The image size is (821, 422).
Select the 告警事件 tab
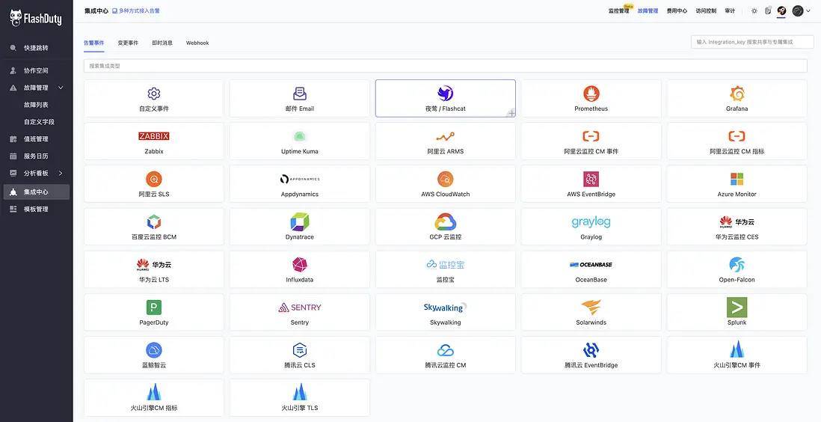(x=93, y=43)
